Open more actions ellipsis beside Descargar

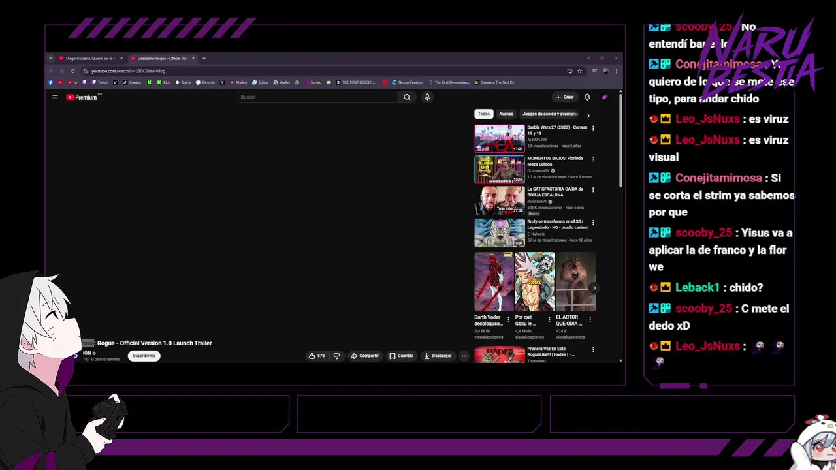464,356
